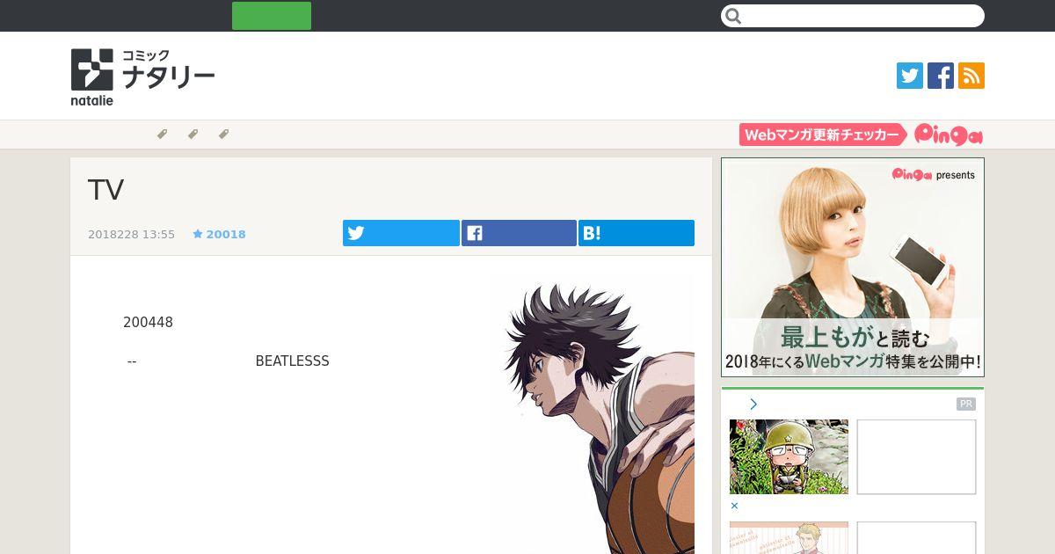Screen dimensions: 1055x554
Task: Click the 200448 text in article
Action: (x=148, y=323)
